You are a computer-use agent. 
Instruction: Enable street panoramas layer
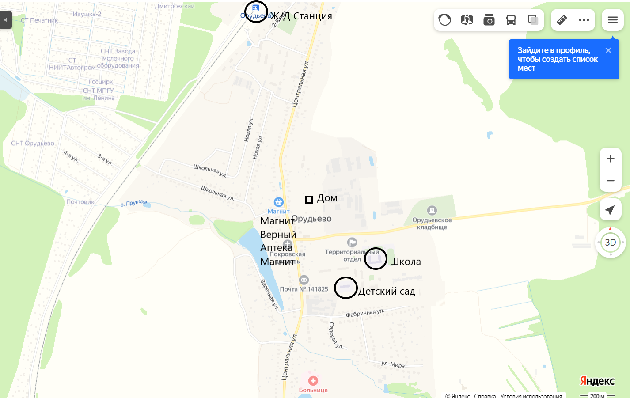tap(467, 20)
